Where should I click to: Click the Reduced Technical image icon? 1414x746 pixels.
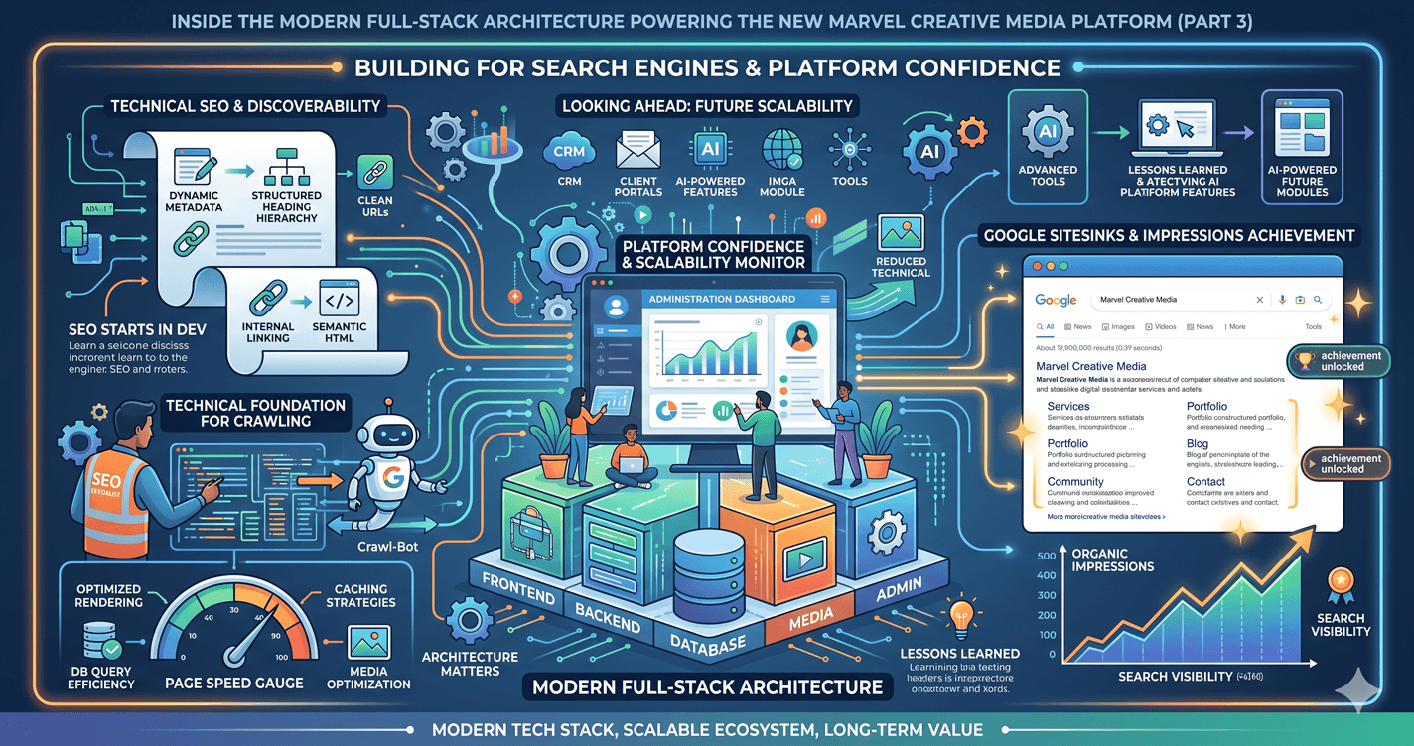click(902, 234)
